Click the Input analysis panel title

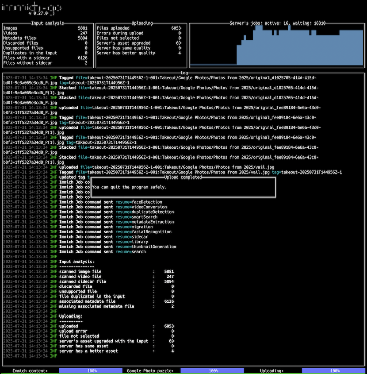(x=48, y=23)
